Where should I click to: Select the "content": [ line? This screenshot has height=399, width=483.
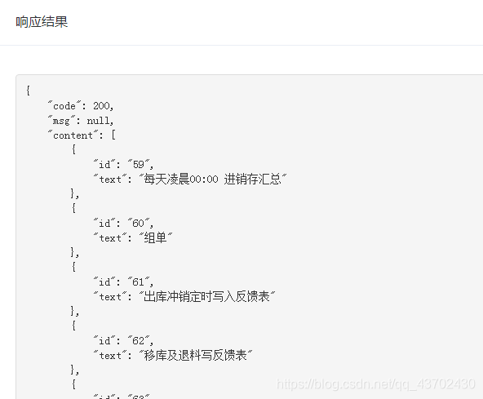click(x=82, y=135)
